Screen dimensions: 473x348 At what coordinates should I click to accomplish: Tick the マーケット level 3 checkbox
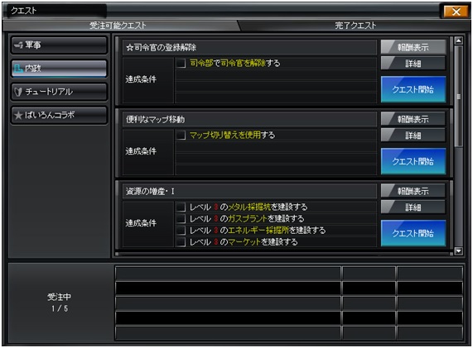tap(181, 242)
